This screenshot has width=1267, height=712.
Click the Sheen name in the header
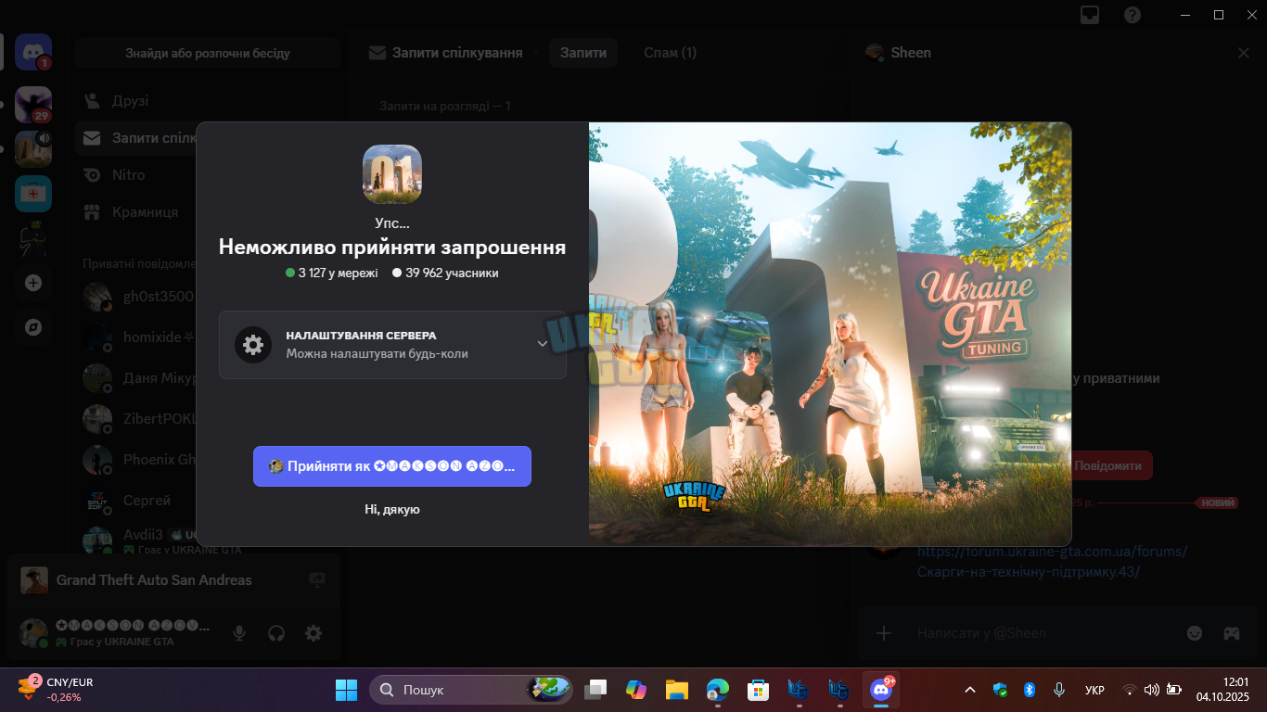[x=911, y=53]
